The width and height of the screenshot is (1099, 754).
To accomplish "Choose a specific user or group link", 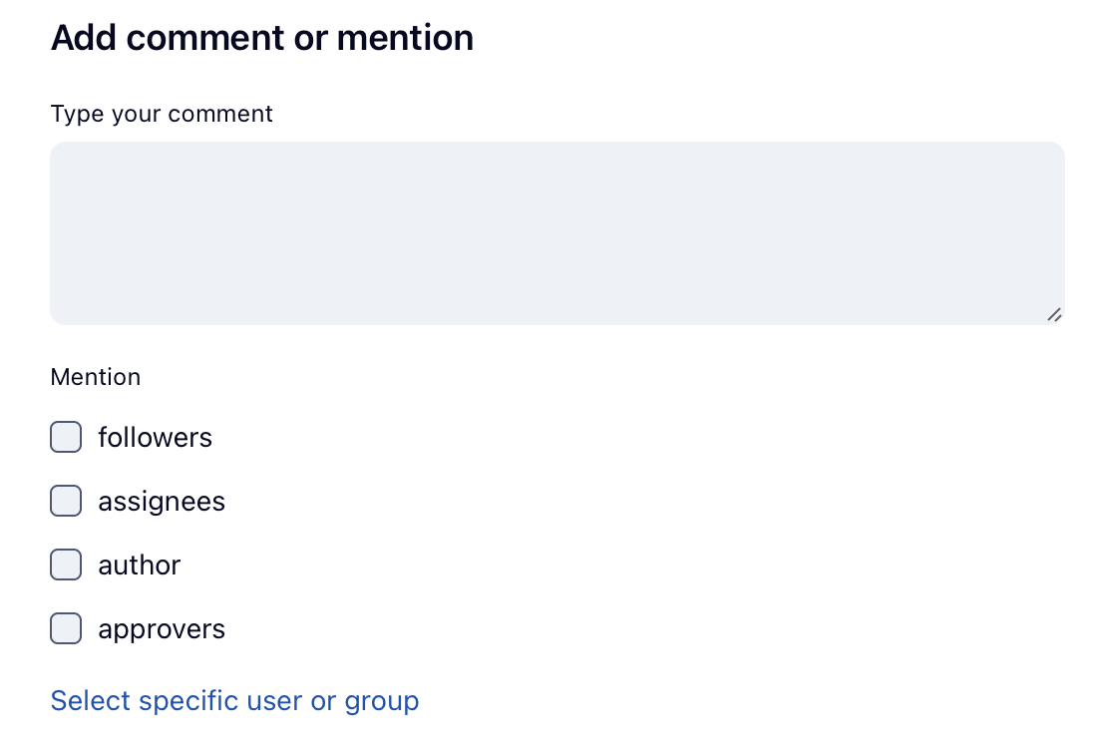I will point(234,701).
